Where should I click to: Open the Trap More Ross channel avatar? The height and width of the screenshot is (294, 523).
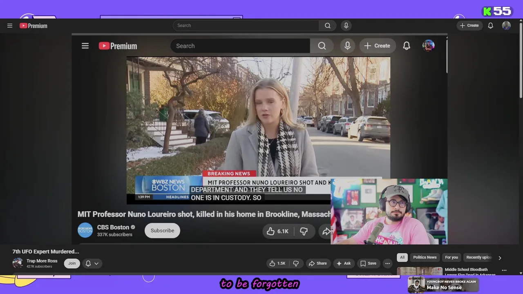[x=18, y=263]
